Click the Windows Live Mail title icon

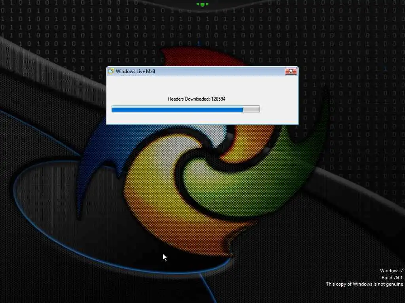[111, 71]
